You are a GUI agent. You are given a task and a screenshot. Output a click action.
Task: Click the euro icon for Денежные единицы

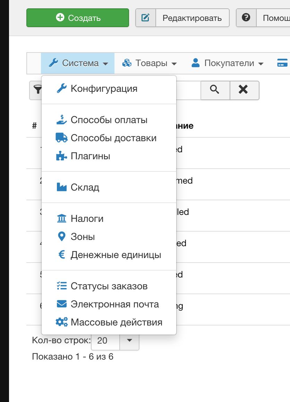pos(62,255)
